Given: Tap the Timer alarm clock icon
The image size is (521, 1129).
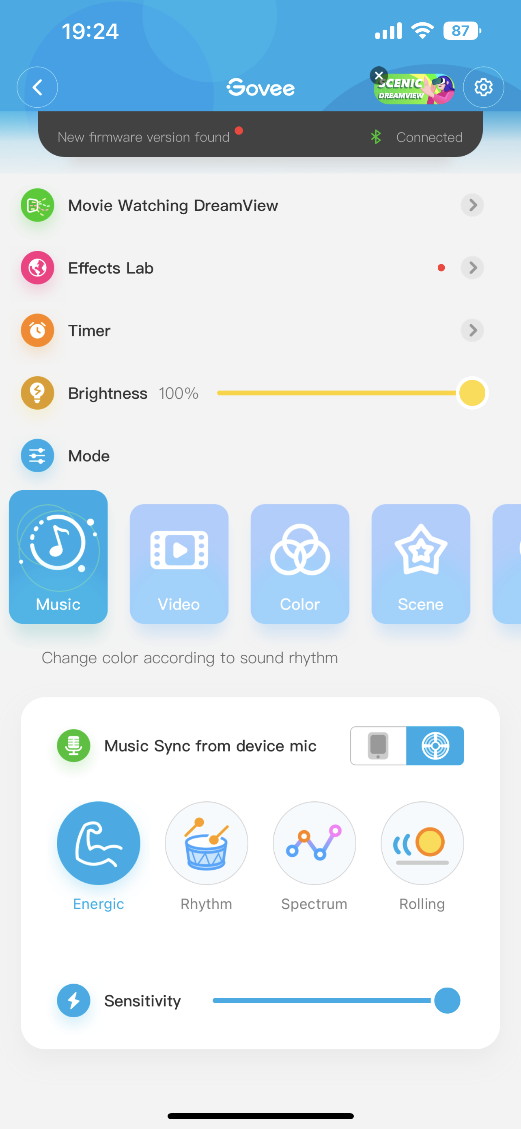Looking at the screenshot, I should click(x=38, y=330).
